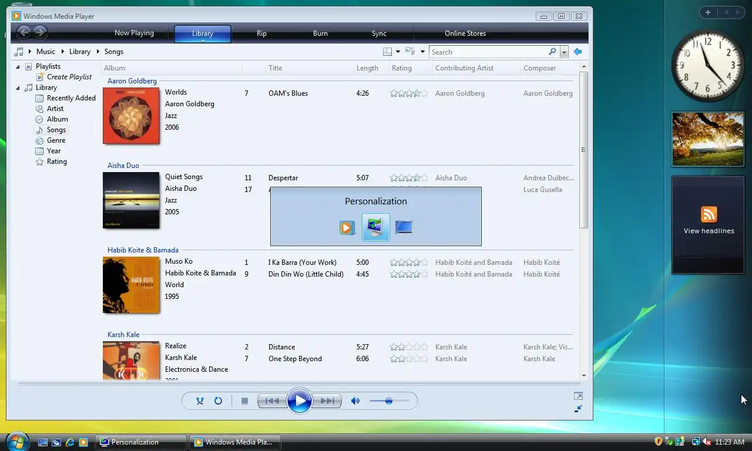Go back with the Back arrow button
Screen dimensions: 752x451
(23, 33)
